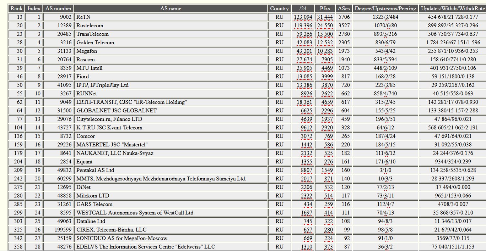Select the "Comcor" AS name cell
486x251 pixels.
tap(171, 136)
